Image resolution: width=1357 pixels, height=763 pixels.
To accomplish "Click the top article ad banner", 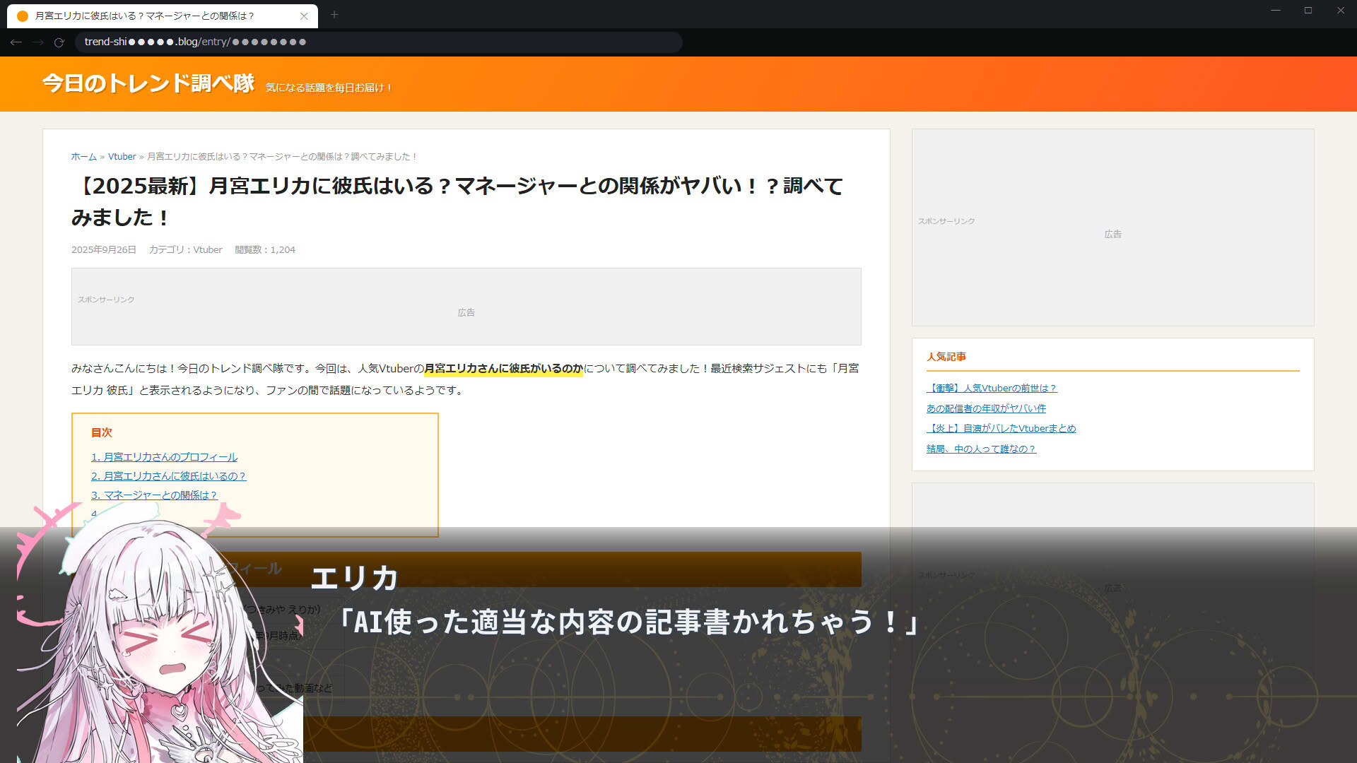I will 466,307.
